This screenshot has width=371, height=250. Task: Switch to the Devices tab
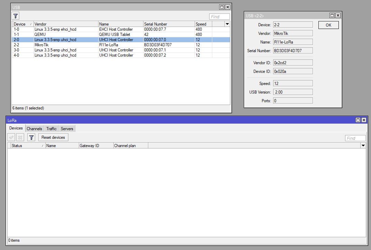click(16, 128)
